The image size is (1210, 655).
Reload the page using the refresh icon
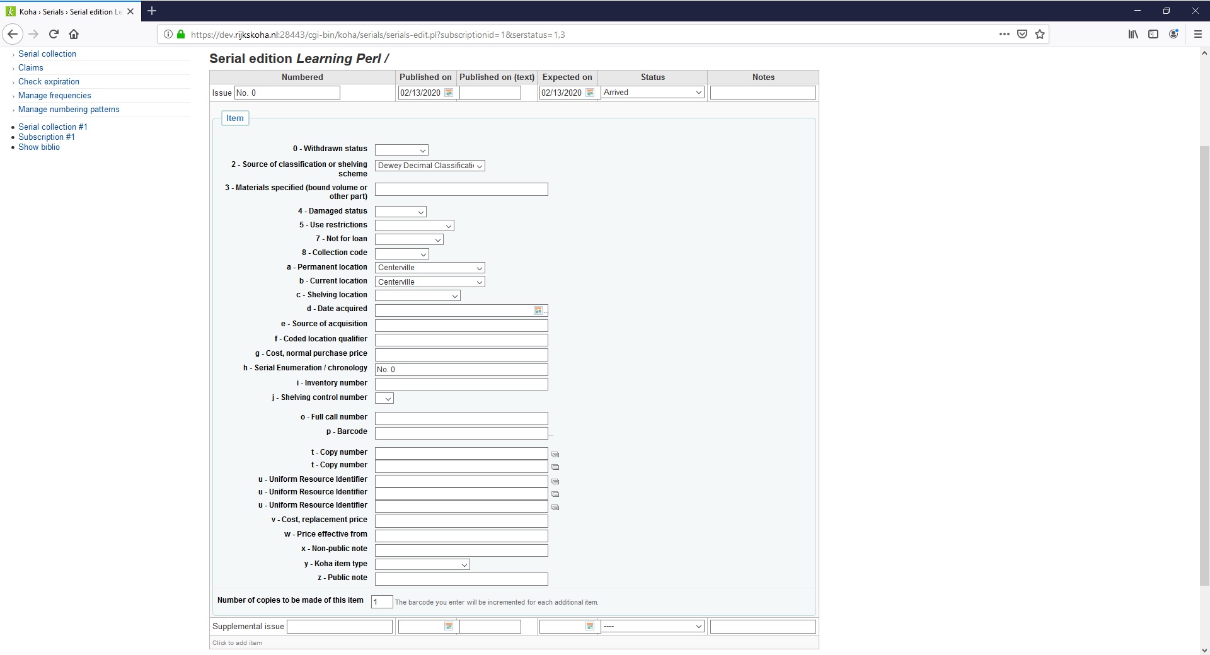[54, 34]
